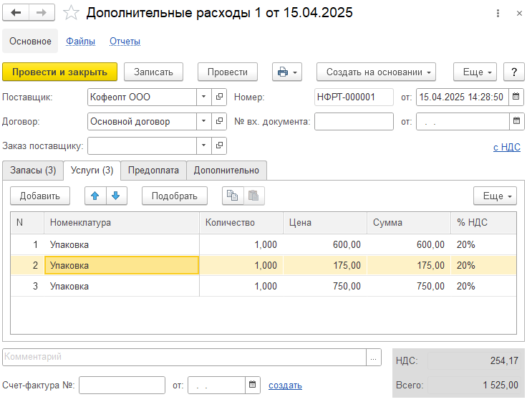Expand the Поставщик dropdown list
Screen dimensions: 527x402
click(x=203, y=97)
